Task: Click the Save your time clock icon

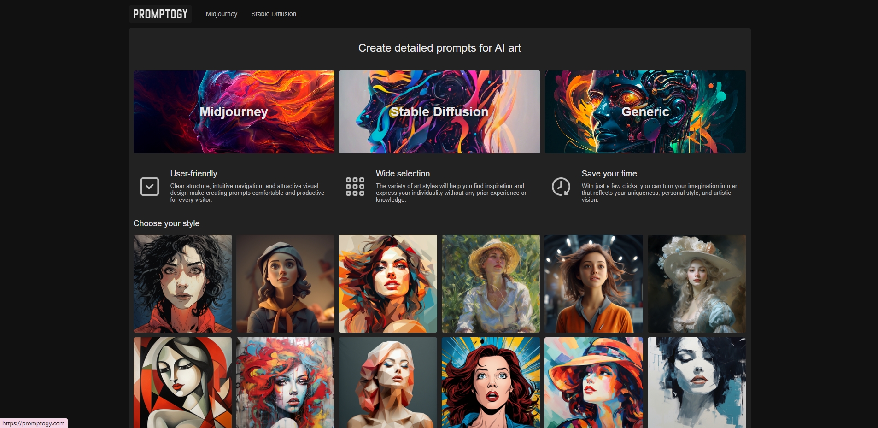Action: (x=561, y=187)
